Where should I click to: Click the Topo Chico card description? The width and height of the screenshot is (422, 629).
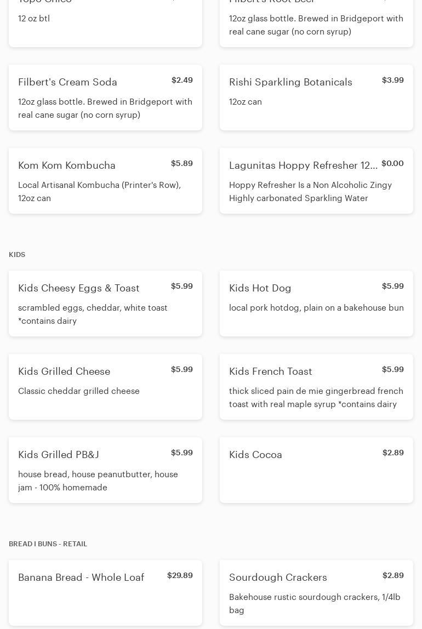[34, 19]
